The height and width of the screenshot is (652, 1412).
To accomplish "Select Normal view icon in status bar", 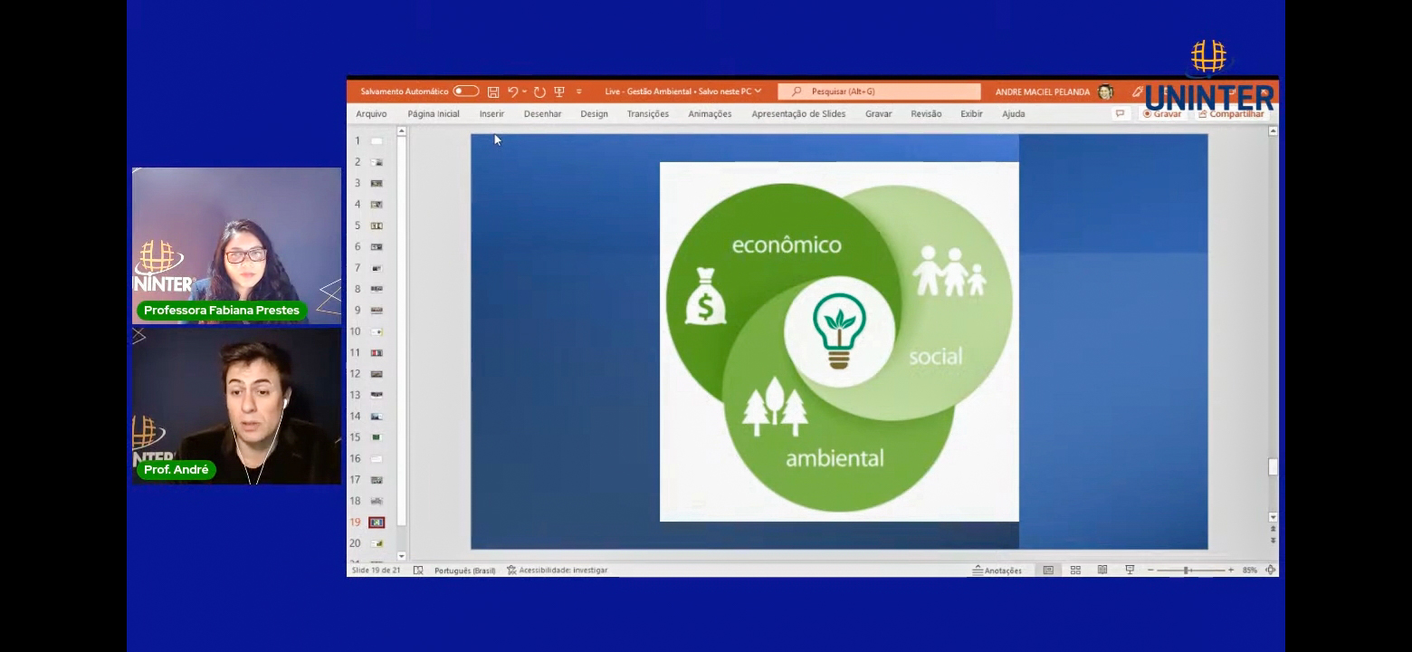I will 1048,570.
